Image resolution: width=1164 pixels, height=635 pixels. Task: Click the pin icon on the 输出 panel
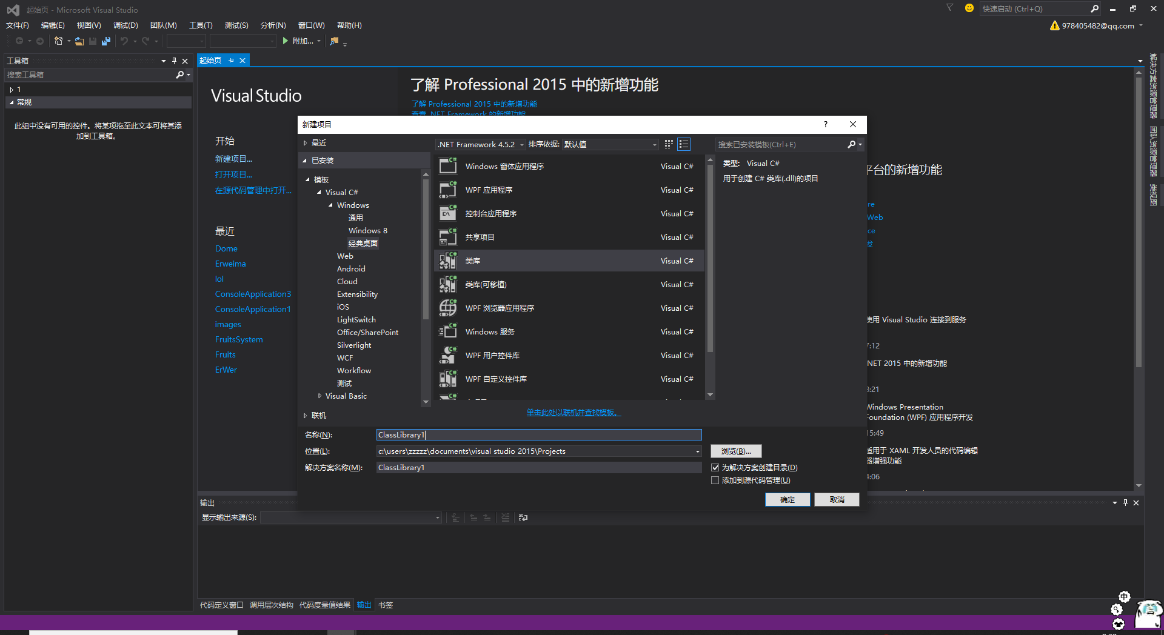pyautogui.click(x=1126, y=502)
